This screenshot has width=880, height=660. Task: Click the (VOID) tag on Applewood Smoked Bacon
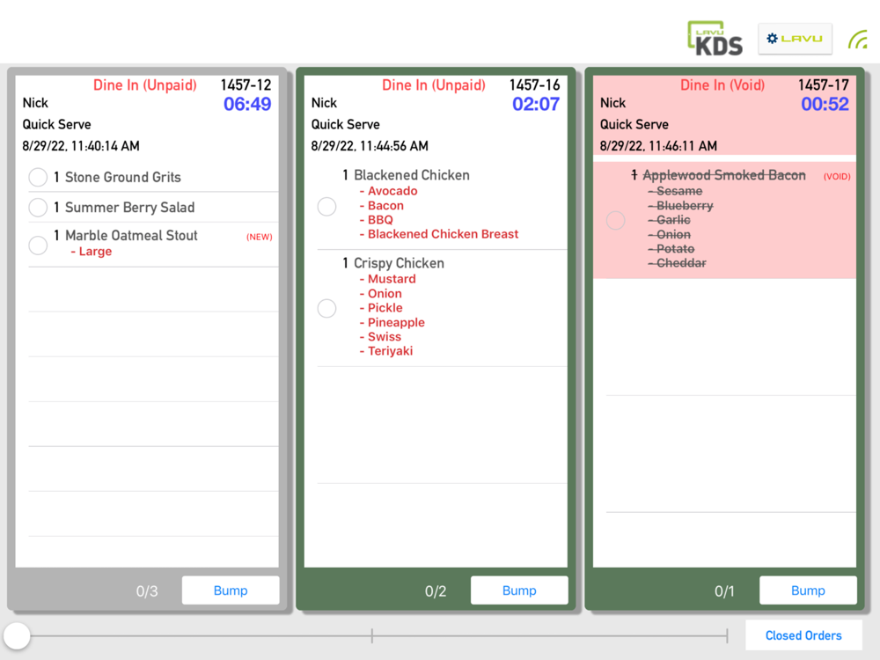[x=837, y=176]
